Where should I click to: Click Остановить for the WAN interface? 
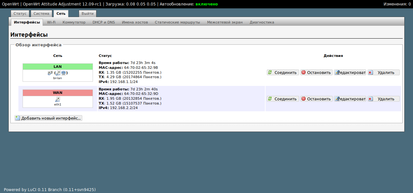coord(317,99)
